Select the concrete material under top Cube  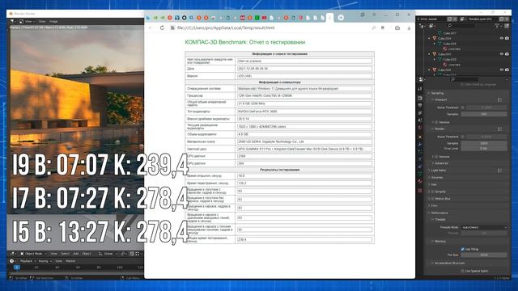pos(452,48)
